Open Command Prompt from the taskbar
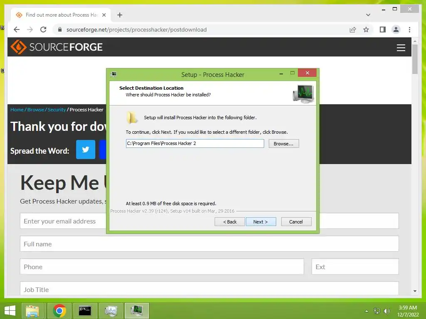426x319 pixels. tap(85, 311)
